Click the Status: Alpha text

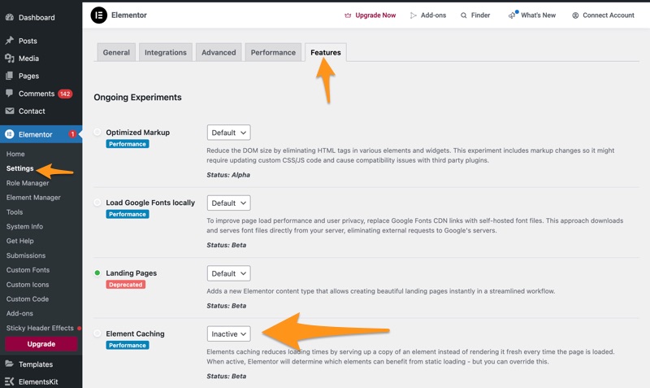pos(228,175)
